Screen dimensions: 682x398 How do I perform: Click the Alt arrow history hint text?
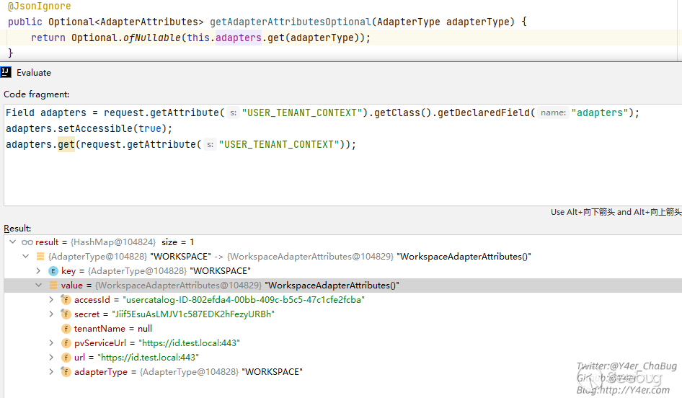pyautogui.click(x=616, y=212)
